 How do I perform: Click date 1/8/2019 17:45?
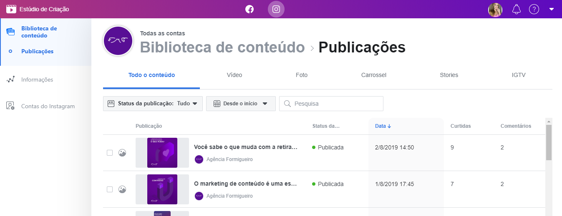[x=394, y=184]
